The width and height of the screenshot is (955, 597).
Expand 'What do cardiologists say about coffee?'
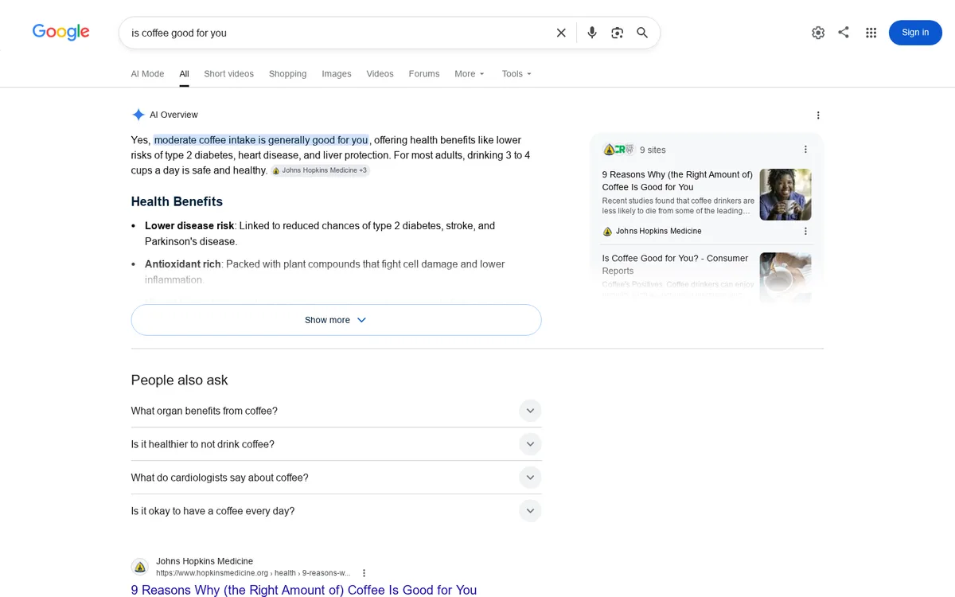tap(336, 478)
